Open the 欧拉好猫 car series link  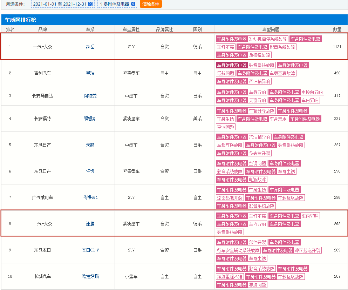[90, 276]
